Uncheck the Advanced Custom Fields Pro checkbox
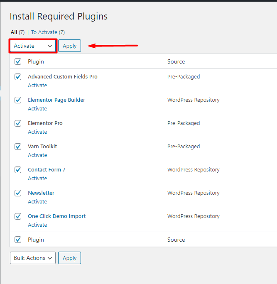This screenshot has height=284, width=277. [18, 77]
